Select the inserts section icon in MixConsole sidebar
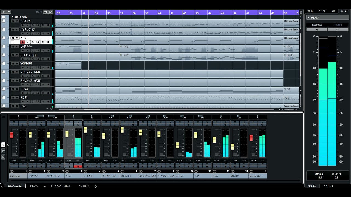351x197 pixels. tap(3, 151)
